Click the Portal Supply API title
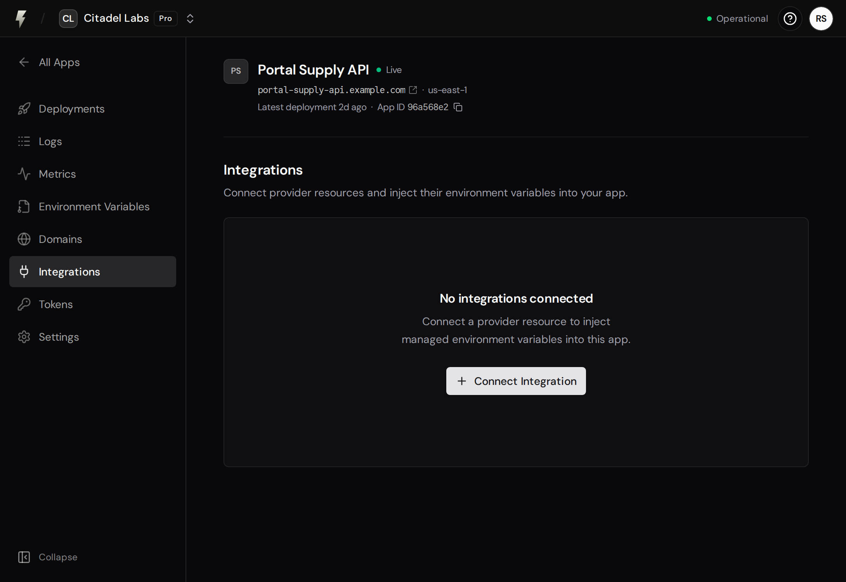Viewport: 846px width, 582px height. pyautogui.click(x=313, y=70)
